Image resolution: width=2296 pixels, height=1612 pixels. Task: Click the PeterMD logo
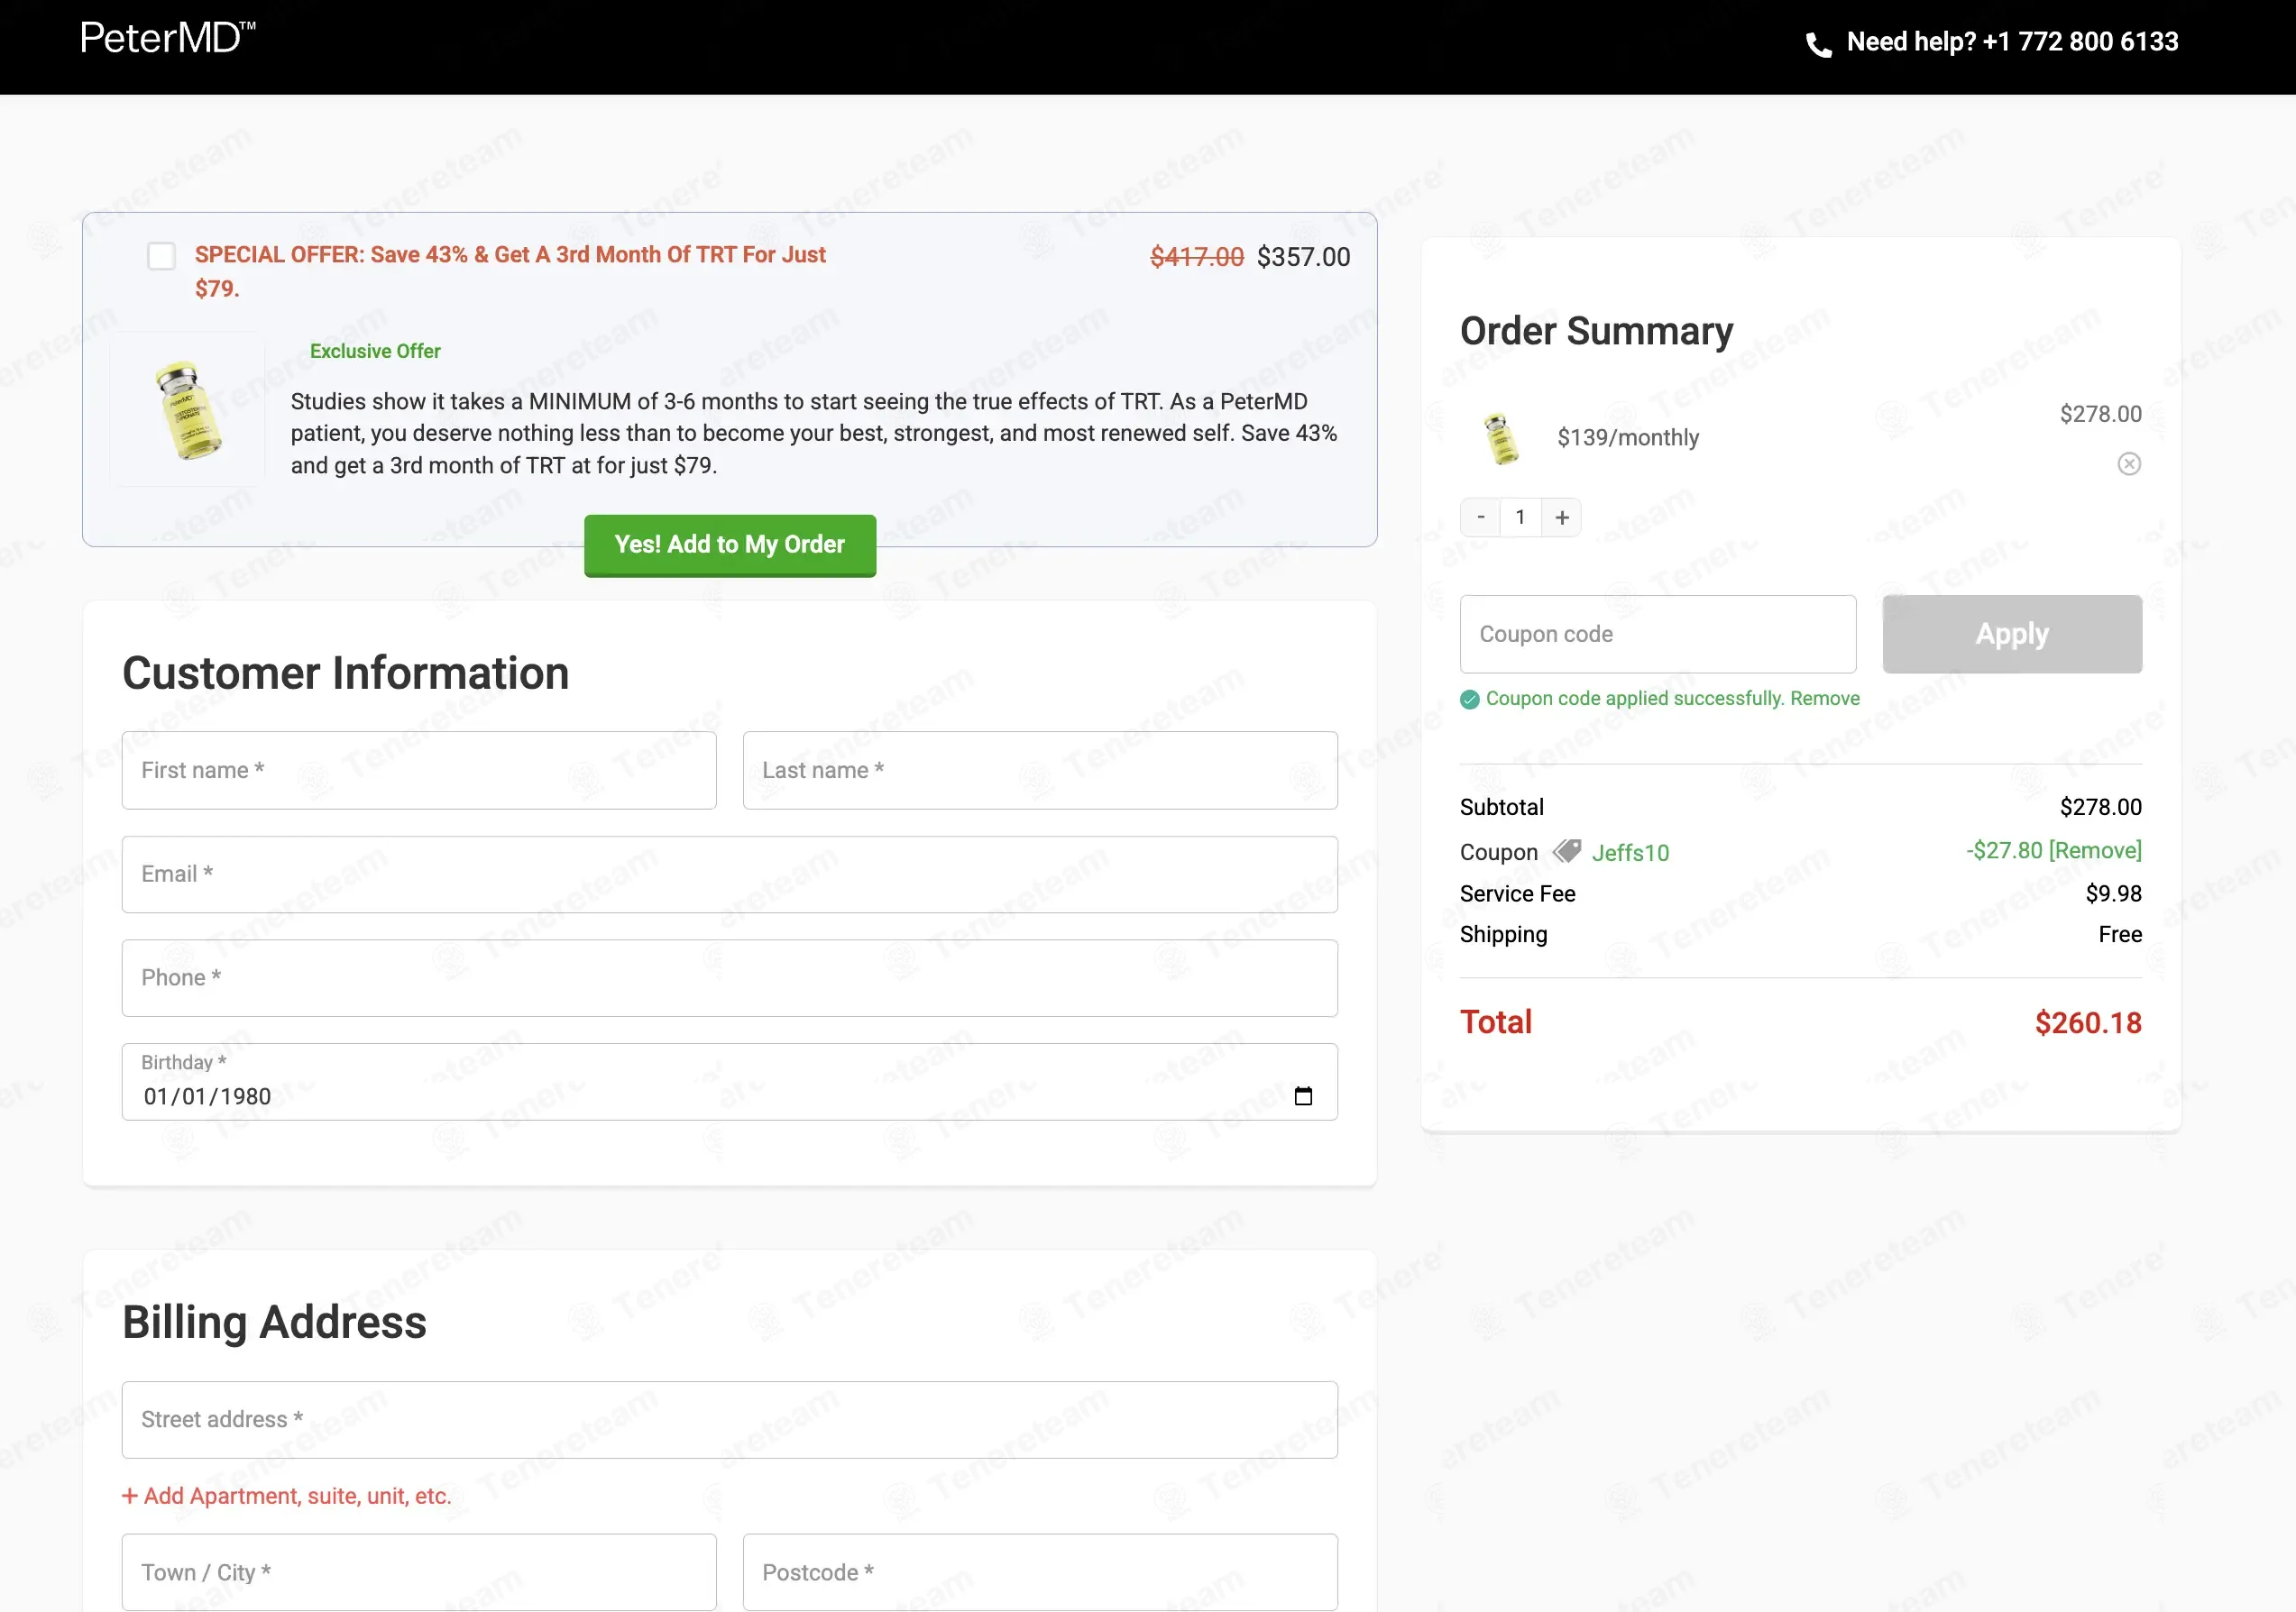(x=168, y=38)
